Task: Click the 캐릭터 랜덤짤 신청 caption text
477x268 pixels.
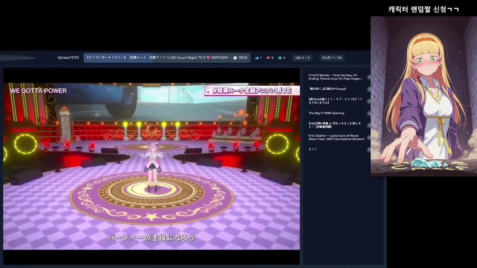Action: [x=424, y=9]
